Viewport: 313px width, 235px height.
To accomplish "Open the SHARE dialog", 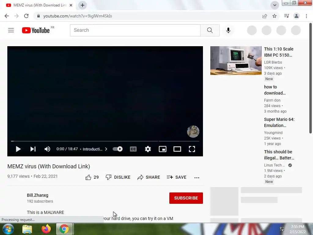I will 149,177.
